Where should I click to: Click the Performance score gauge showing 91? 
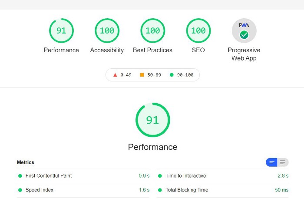[x=61, y=31]
